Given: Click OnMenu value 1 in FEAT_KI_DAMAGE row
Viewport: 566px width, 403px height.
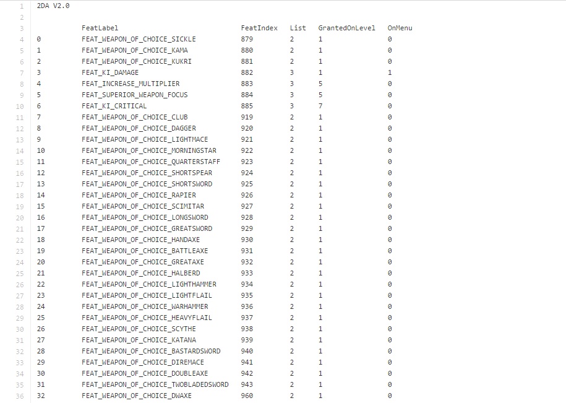Looking at the screenshot, I should coord(390,72).
